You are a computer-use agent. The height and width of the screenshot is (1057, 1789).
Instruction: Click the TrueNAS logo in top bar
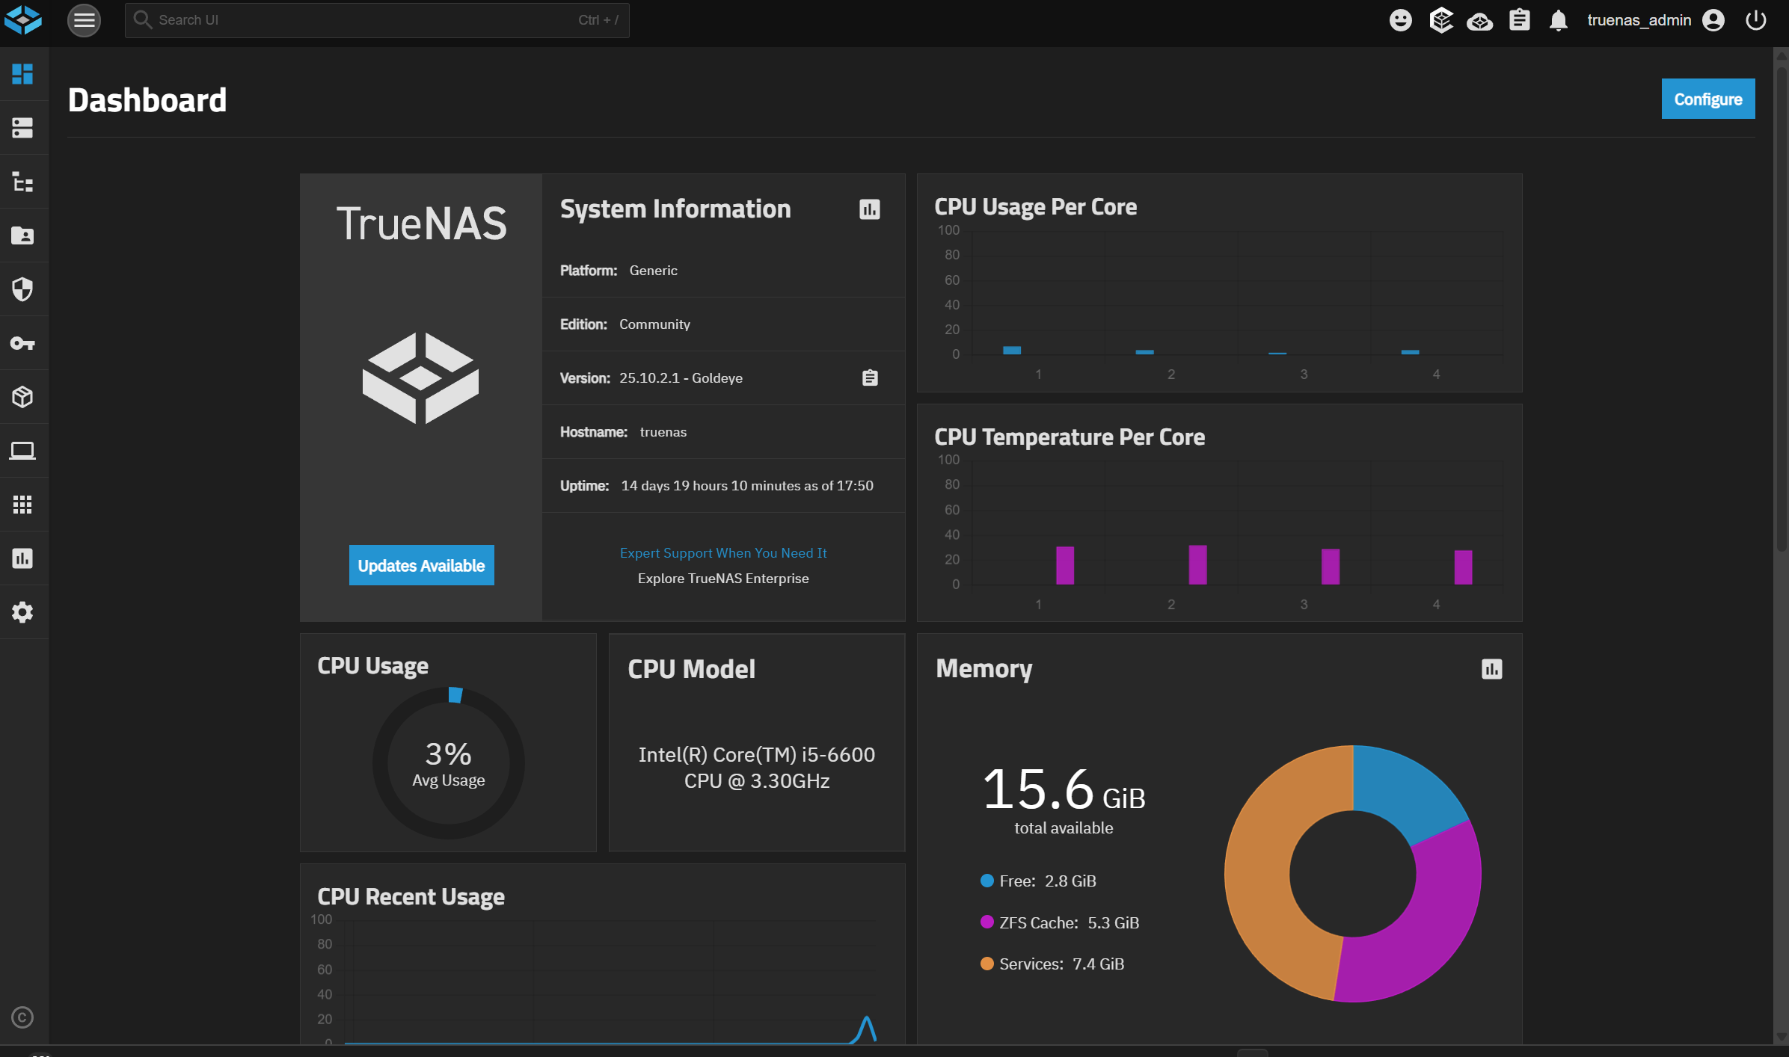tap(22, 20)
